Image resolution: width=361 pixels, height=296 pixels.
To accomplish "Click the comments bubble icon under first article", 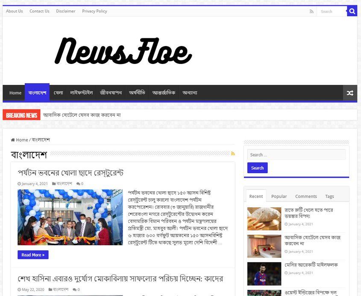I will click(78, 184).
